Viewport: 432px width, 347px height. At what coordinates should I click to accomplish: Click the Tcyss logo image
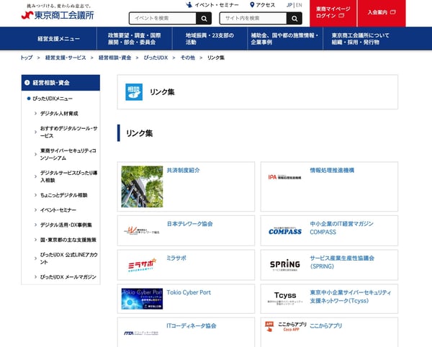pos(285,298)
